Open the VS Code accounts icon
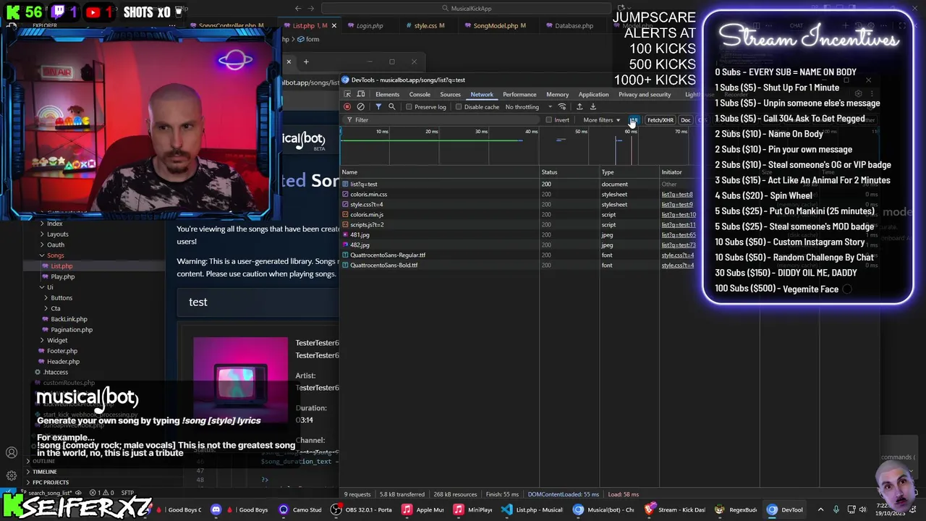This screenshot has height=521, width=926. pyautogui.click(x=12, y=453)
